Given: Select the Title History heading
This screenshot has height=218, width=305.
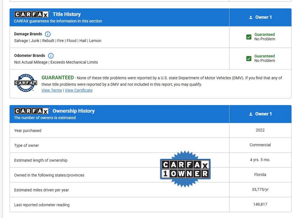Looking at the screenshot, I should click(66, 14).
